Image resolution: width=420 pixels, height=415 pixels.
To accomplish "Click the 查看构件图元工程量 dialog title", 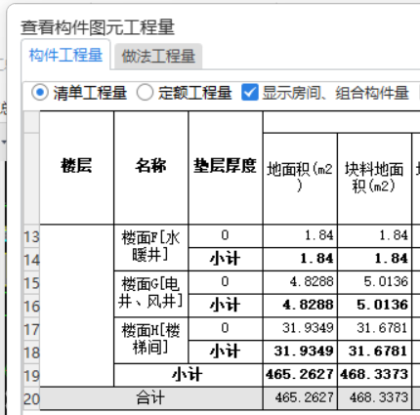I will pos(98,27).
